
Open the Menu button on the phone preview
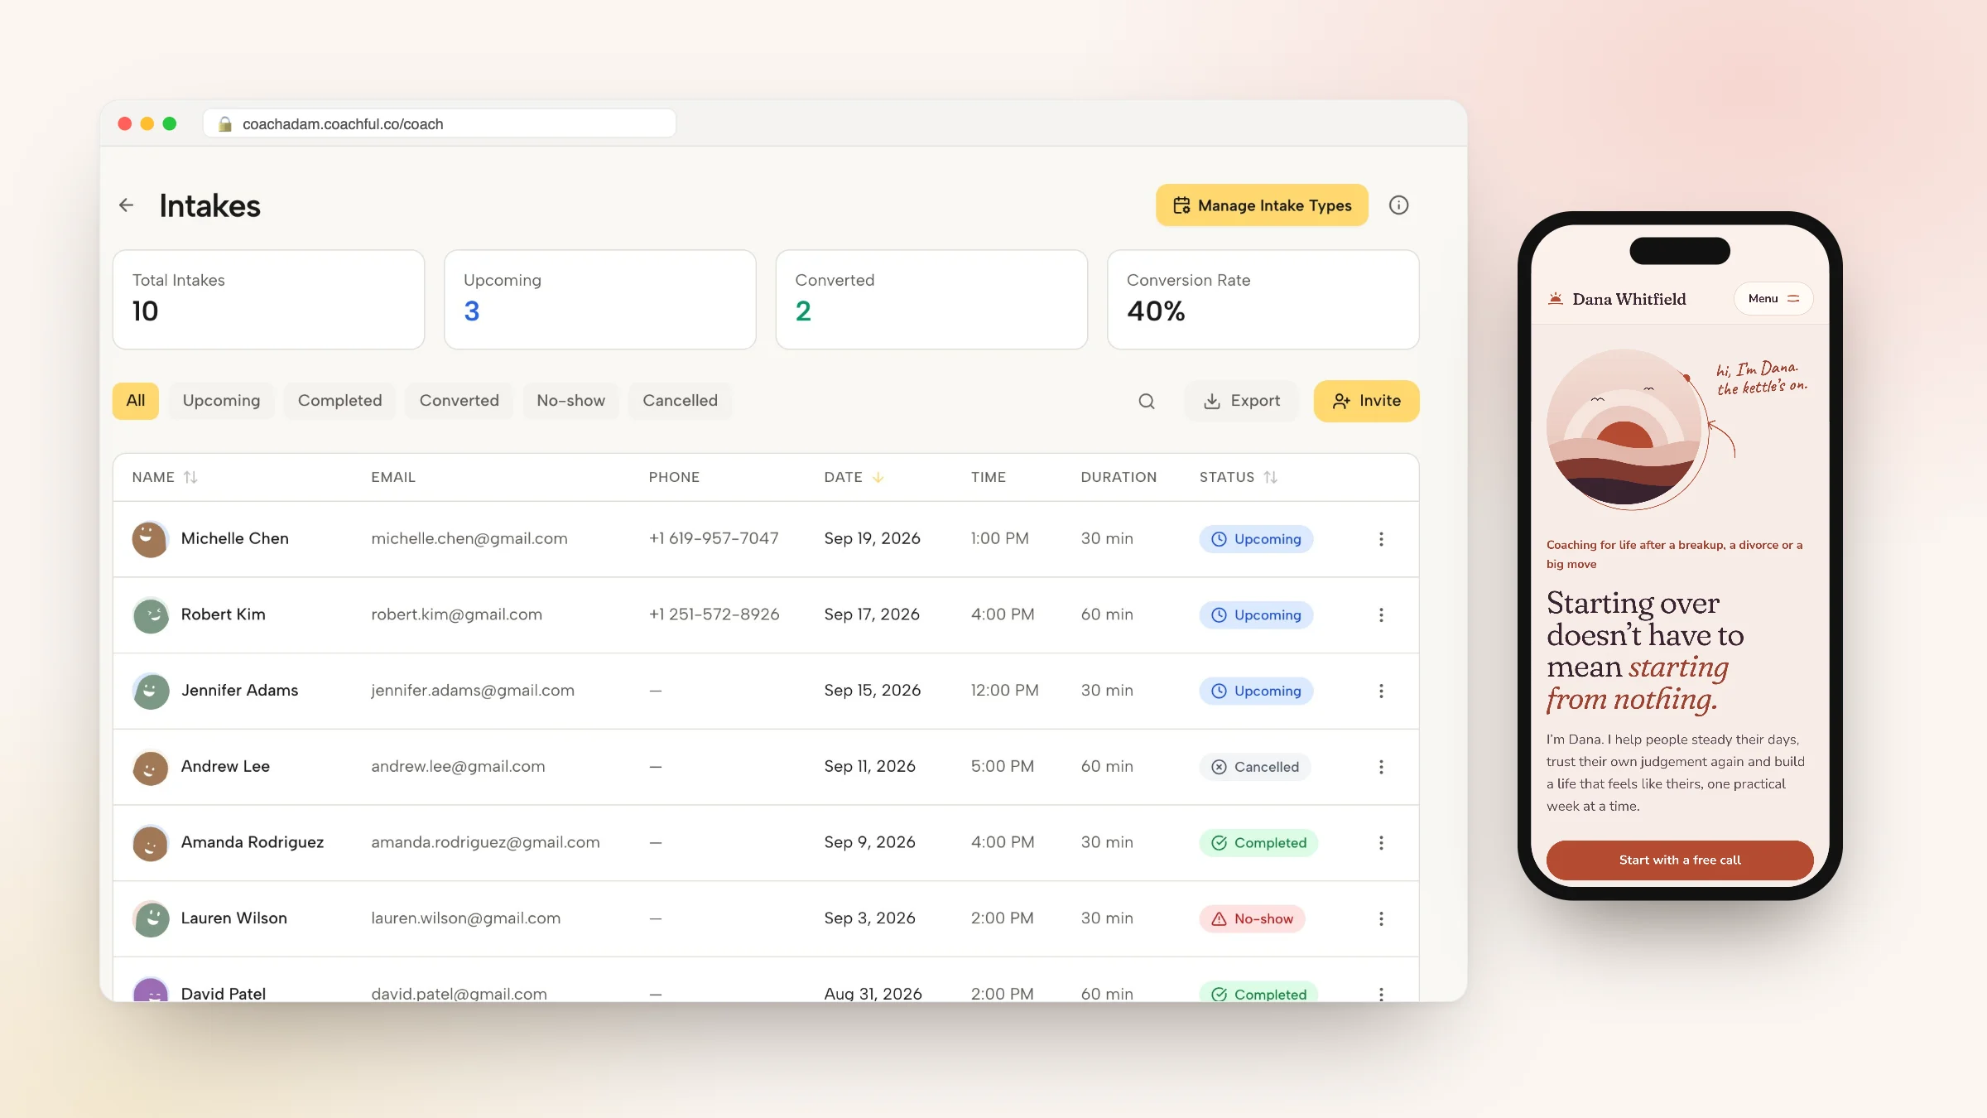point(1773,299)
